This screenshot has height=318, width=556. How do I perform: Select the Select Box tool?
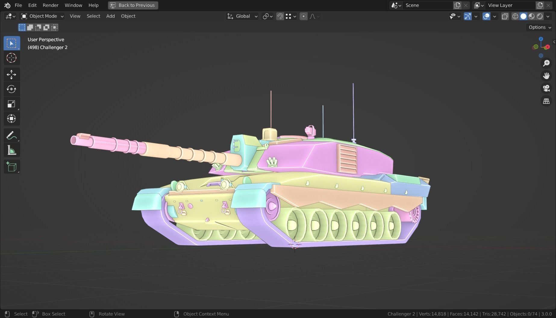pos(11,43)
